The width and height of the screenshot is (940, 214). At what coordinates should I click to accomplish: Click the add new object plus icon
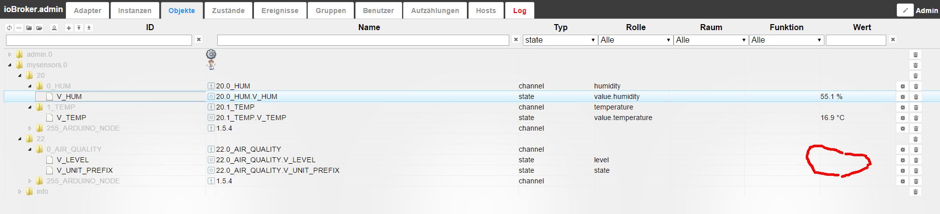tap(69, 28)
